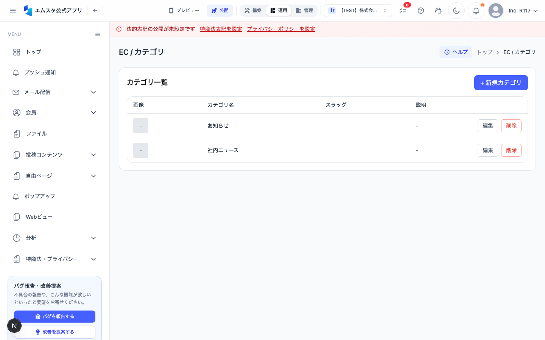Open the support headset icon
This screenshot has width=545, height=340.
click(438, 11)
